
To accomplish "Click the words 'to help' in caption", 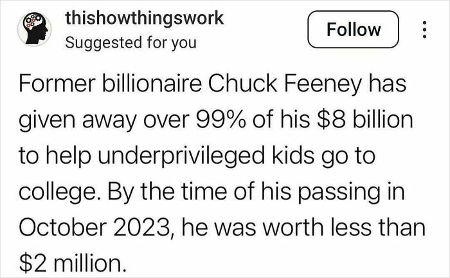I will (55, 156).
